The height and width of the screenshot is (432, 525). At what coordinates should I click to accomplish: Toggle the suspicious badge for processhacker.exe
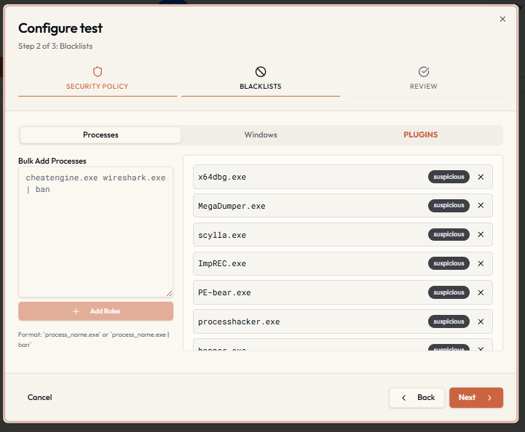click(449, 321)
